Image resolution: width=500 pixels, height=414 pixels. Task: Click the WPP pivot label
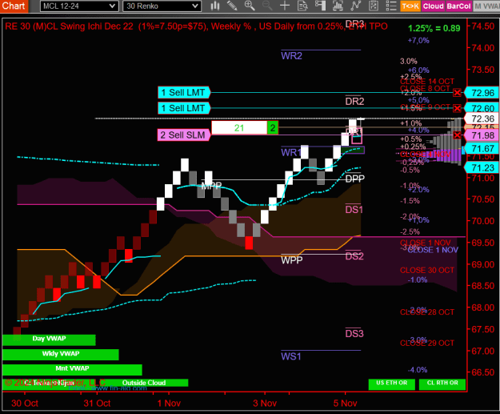click(x=292, y=260)
